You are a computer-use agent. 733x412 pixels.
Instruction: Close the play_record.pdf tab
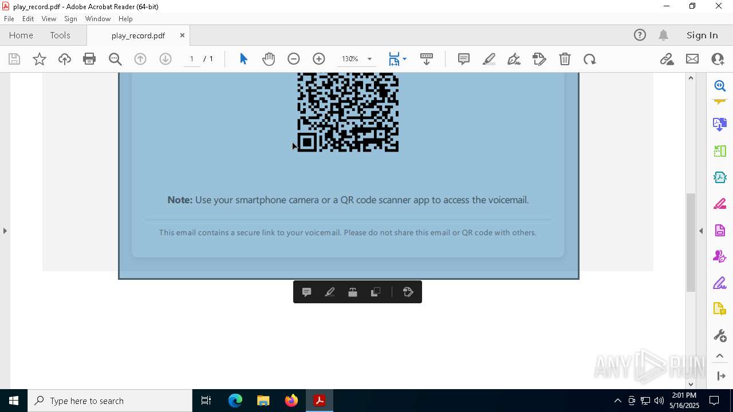(182, 35)
